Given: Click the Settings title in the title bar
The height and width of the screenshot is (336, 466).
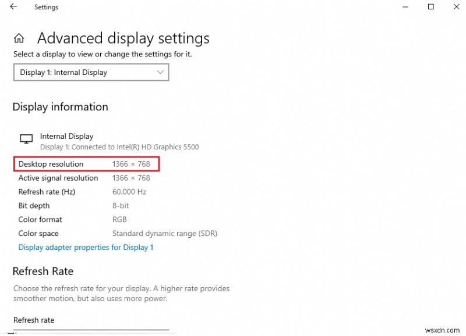Looking at the screenshot, I should coord(46,7).
